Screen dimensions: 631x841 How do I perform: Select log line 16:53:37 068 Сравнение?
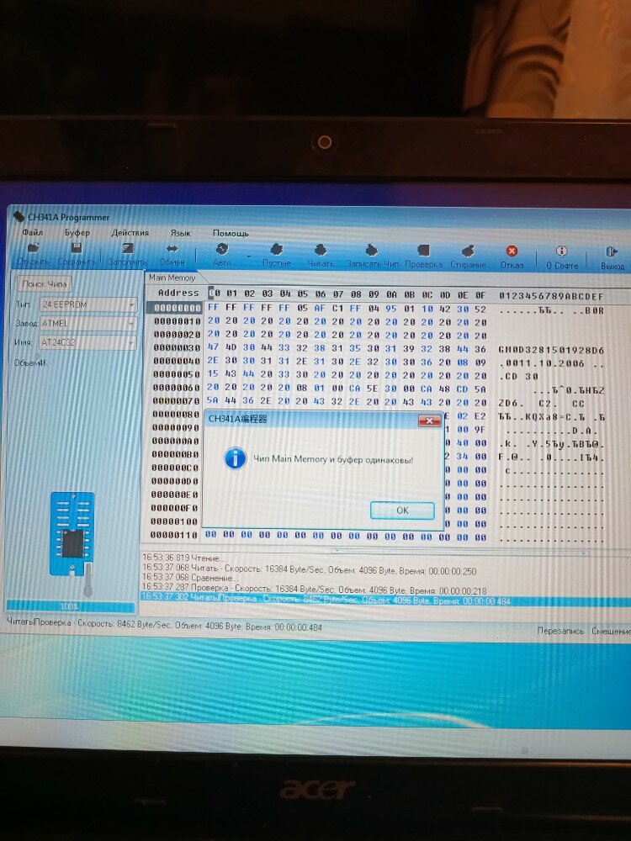[x=190, y=579]
